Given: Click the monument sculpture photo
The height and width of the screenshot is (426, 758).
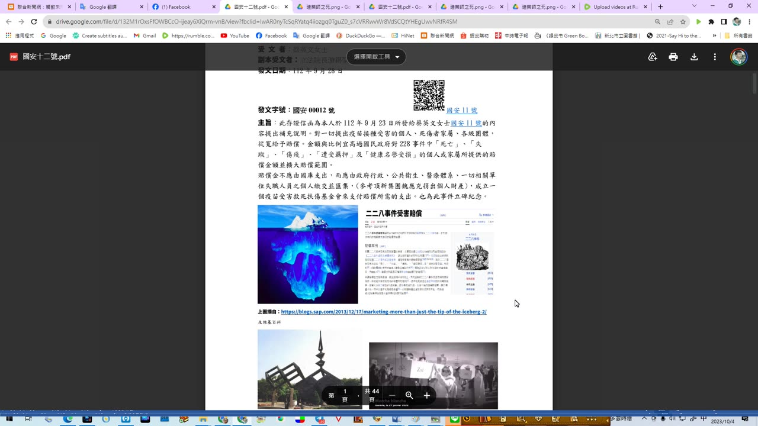Looking at the screenshot, I should coord(310,369).
